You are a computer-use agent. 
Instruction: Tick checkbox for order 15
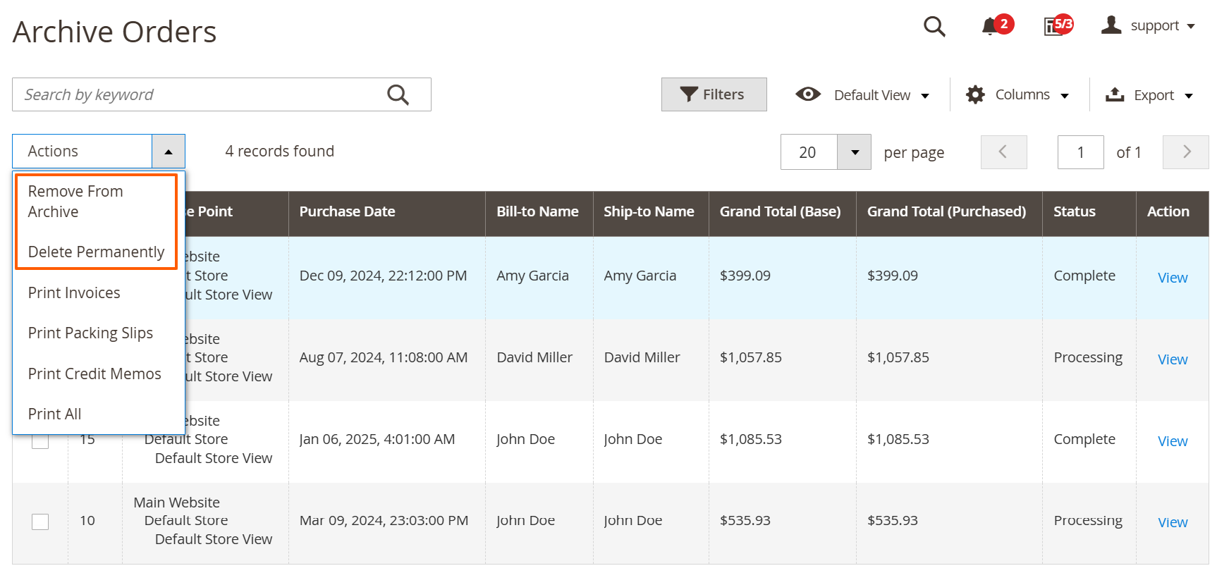(40, 440)
